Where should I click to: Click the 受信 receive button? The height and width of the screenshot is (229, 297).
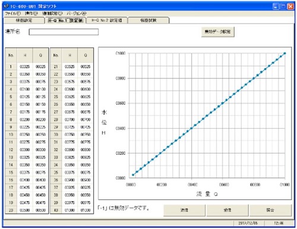click(x=228, y=210)
